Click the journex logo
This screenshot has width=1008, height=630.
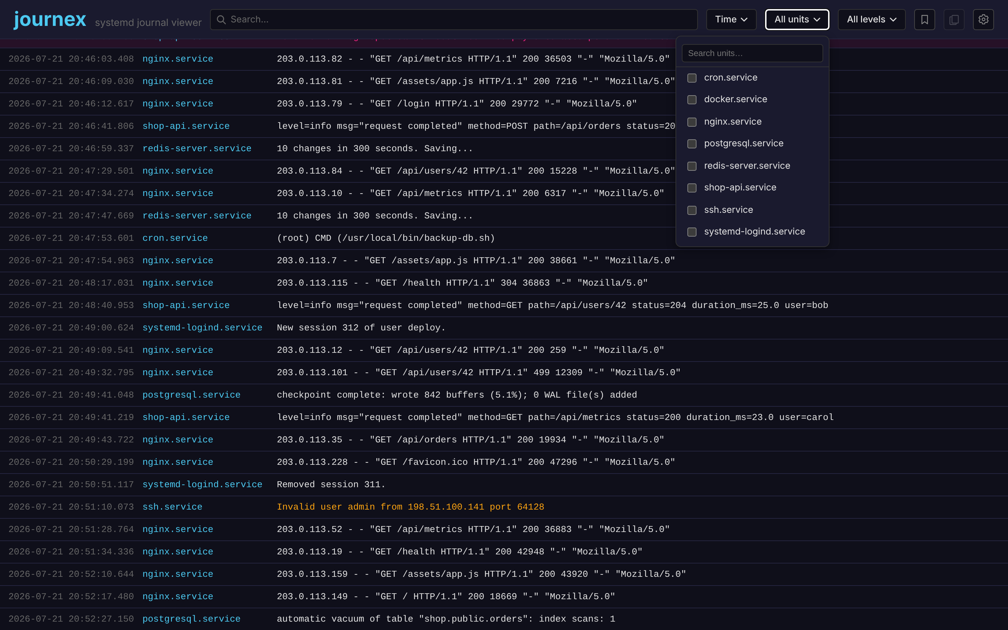[50, 19]
